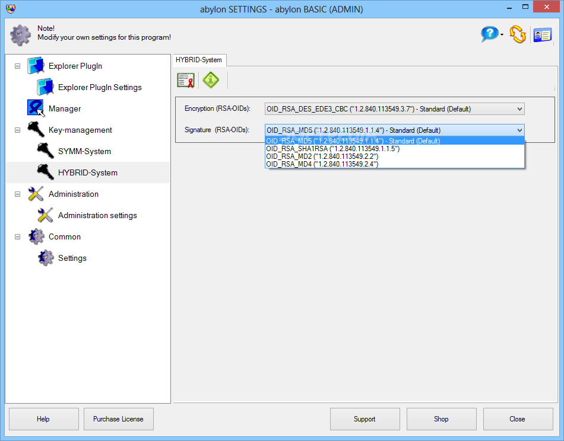The height and width of the screenshot is (441, 564).
Task: Close the window with red X
Action: [x=546, y=7]
